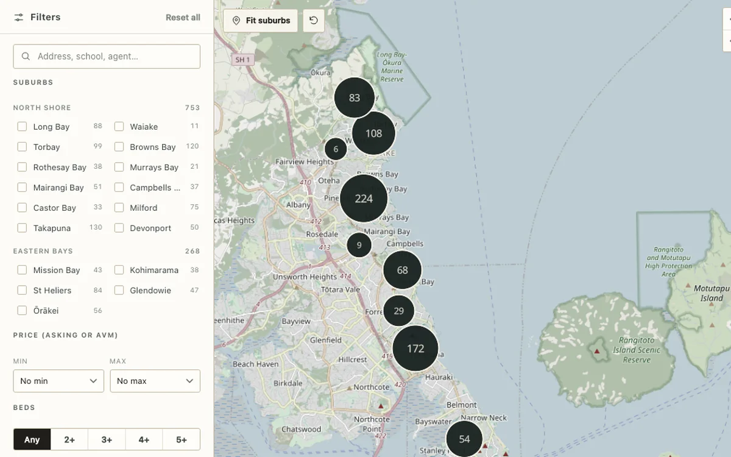Screen dimensions: 731x457
Task: Click the search magnifier icon
Action: tap(26, 56)
